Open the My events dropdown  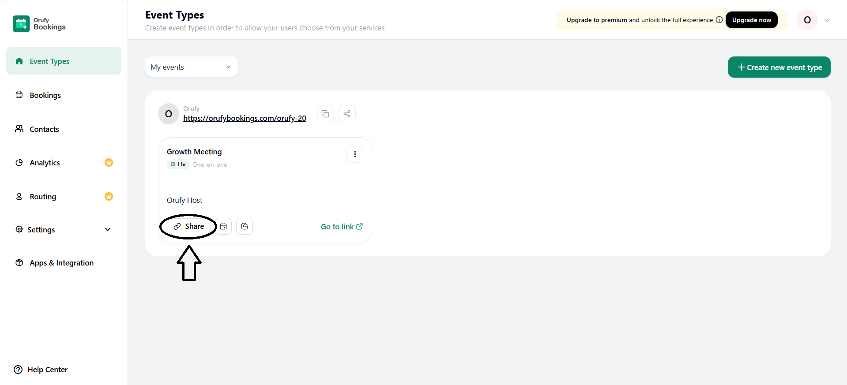point(192,67)
